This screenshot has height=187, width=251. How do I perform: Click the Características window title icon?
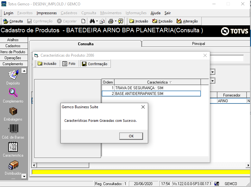pos(36,55)
